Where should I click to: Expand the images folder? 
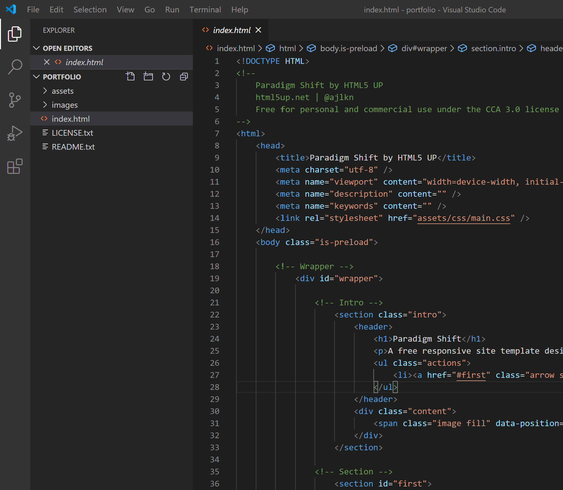point(64,105)
